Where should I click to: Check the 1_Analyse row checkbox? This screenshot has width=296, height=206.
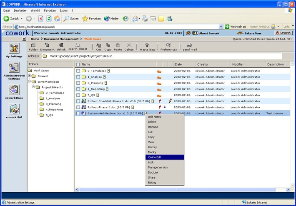coord(78,77)
